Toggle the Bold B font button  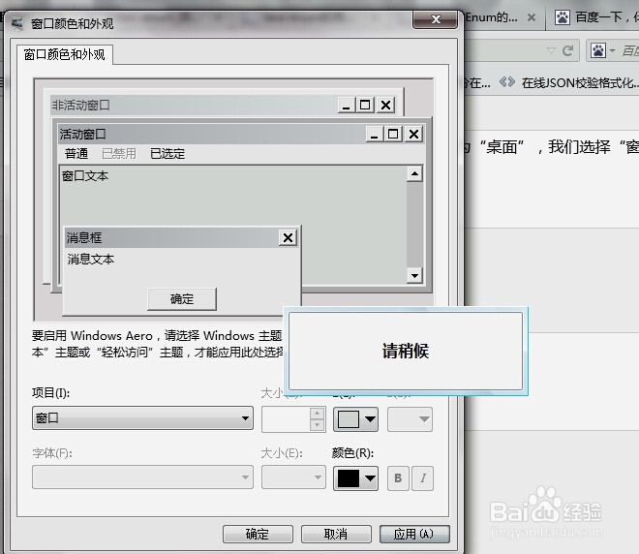(398, 478)
